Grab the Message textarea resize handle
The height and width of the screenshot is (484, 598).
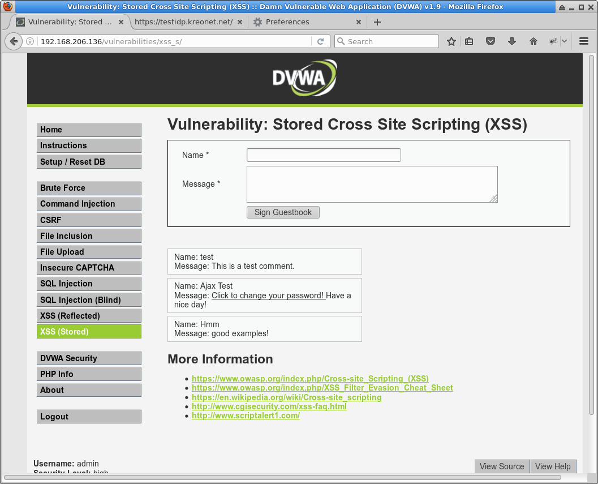pos(494,199)
